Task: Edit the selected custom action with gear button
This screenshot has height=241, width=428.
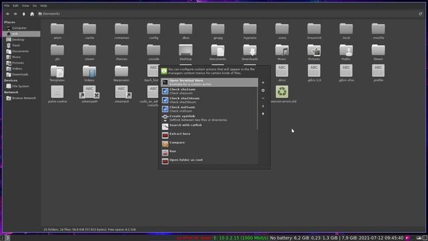Action: [x=263, y=90]
